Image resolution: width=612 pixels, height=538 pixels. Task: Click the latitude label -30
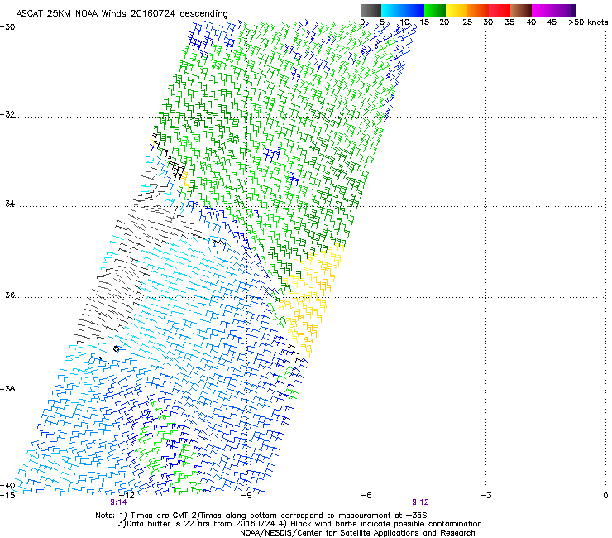click(x=7, y=27)
